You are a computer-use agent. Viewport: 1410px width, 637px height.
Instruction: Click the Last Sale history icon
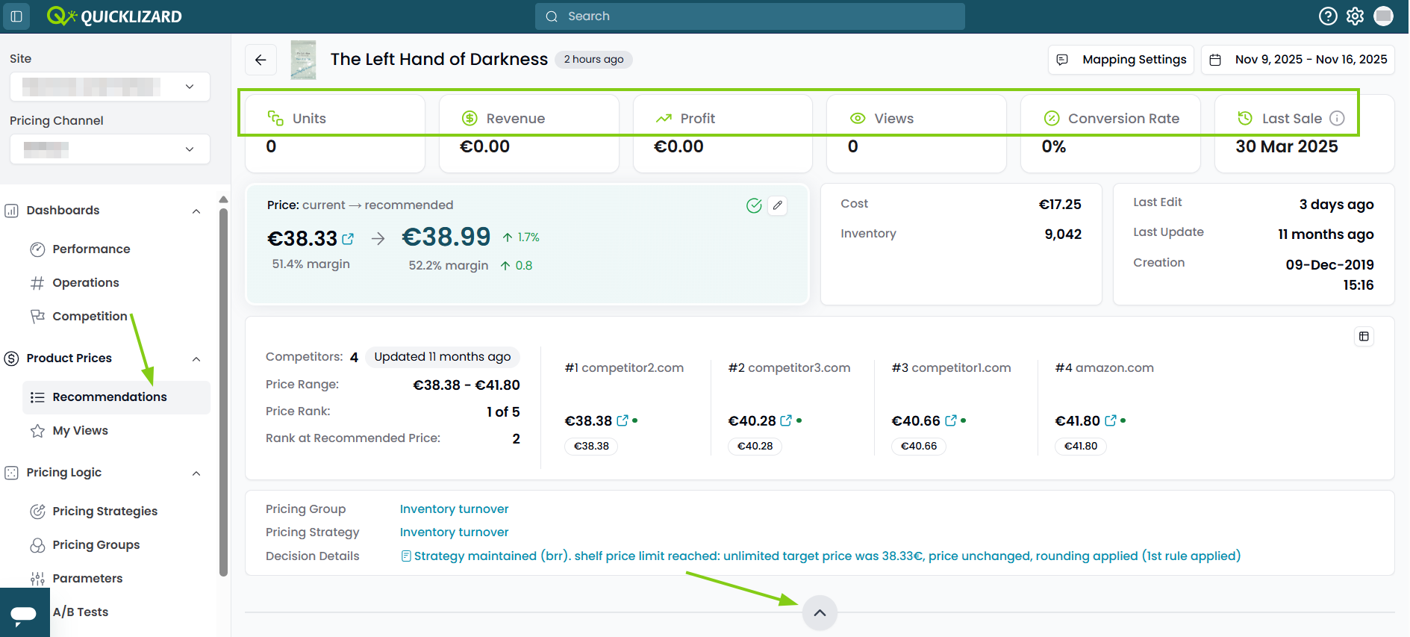(x=1245, y=118)
